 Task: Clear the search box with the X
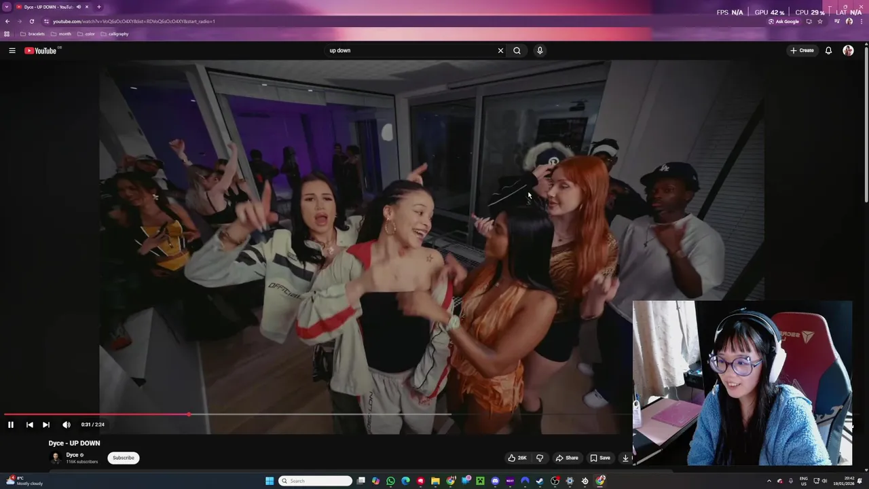click(x=500, y=50)
